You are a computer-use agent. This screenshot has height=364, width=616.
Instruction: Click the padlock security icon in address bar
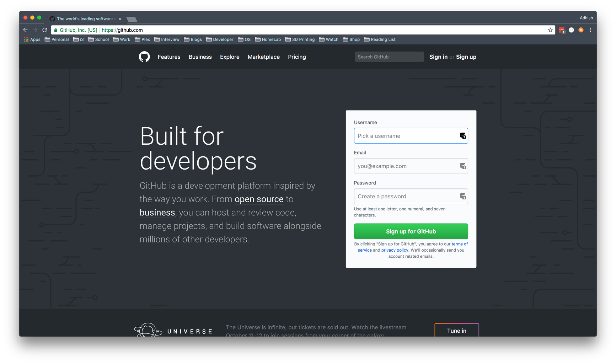point(55,30)
